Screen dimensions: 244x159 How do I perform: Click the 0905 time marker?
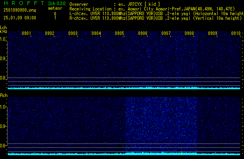click(119, 33)
